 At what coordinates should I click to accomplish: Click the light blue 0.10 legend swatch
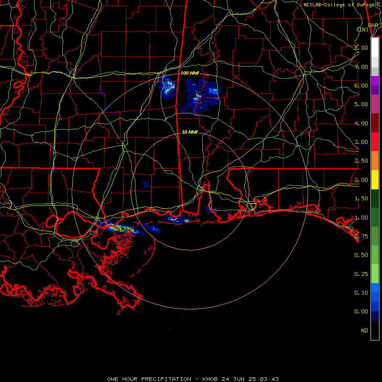375,288
